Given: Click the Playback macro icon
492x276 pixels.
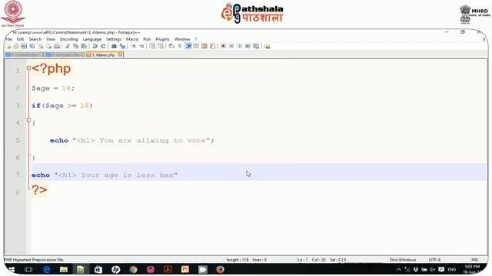Looking at the screenshot, I should [x=239, y=46].
